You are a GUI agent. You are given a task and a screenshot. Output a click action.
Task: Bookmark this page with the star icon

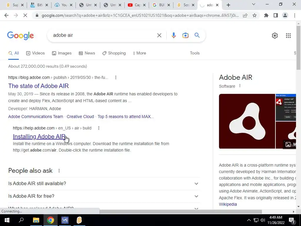tap(255, 16)
